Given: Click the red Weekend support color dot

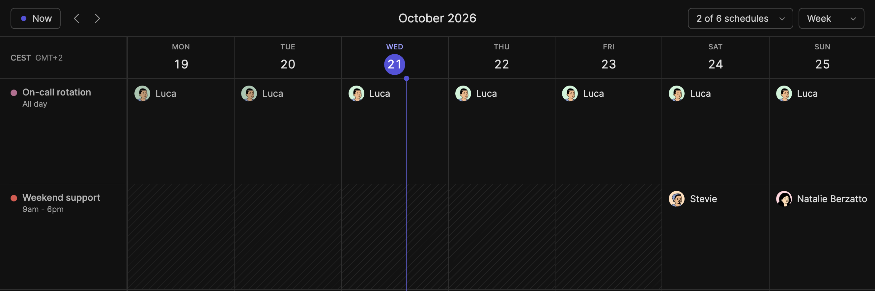Looking at the screenshot, I should pos(14,198).
